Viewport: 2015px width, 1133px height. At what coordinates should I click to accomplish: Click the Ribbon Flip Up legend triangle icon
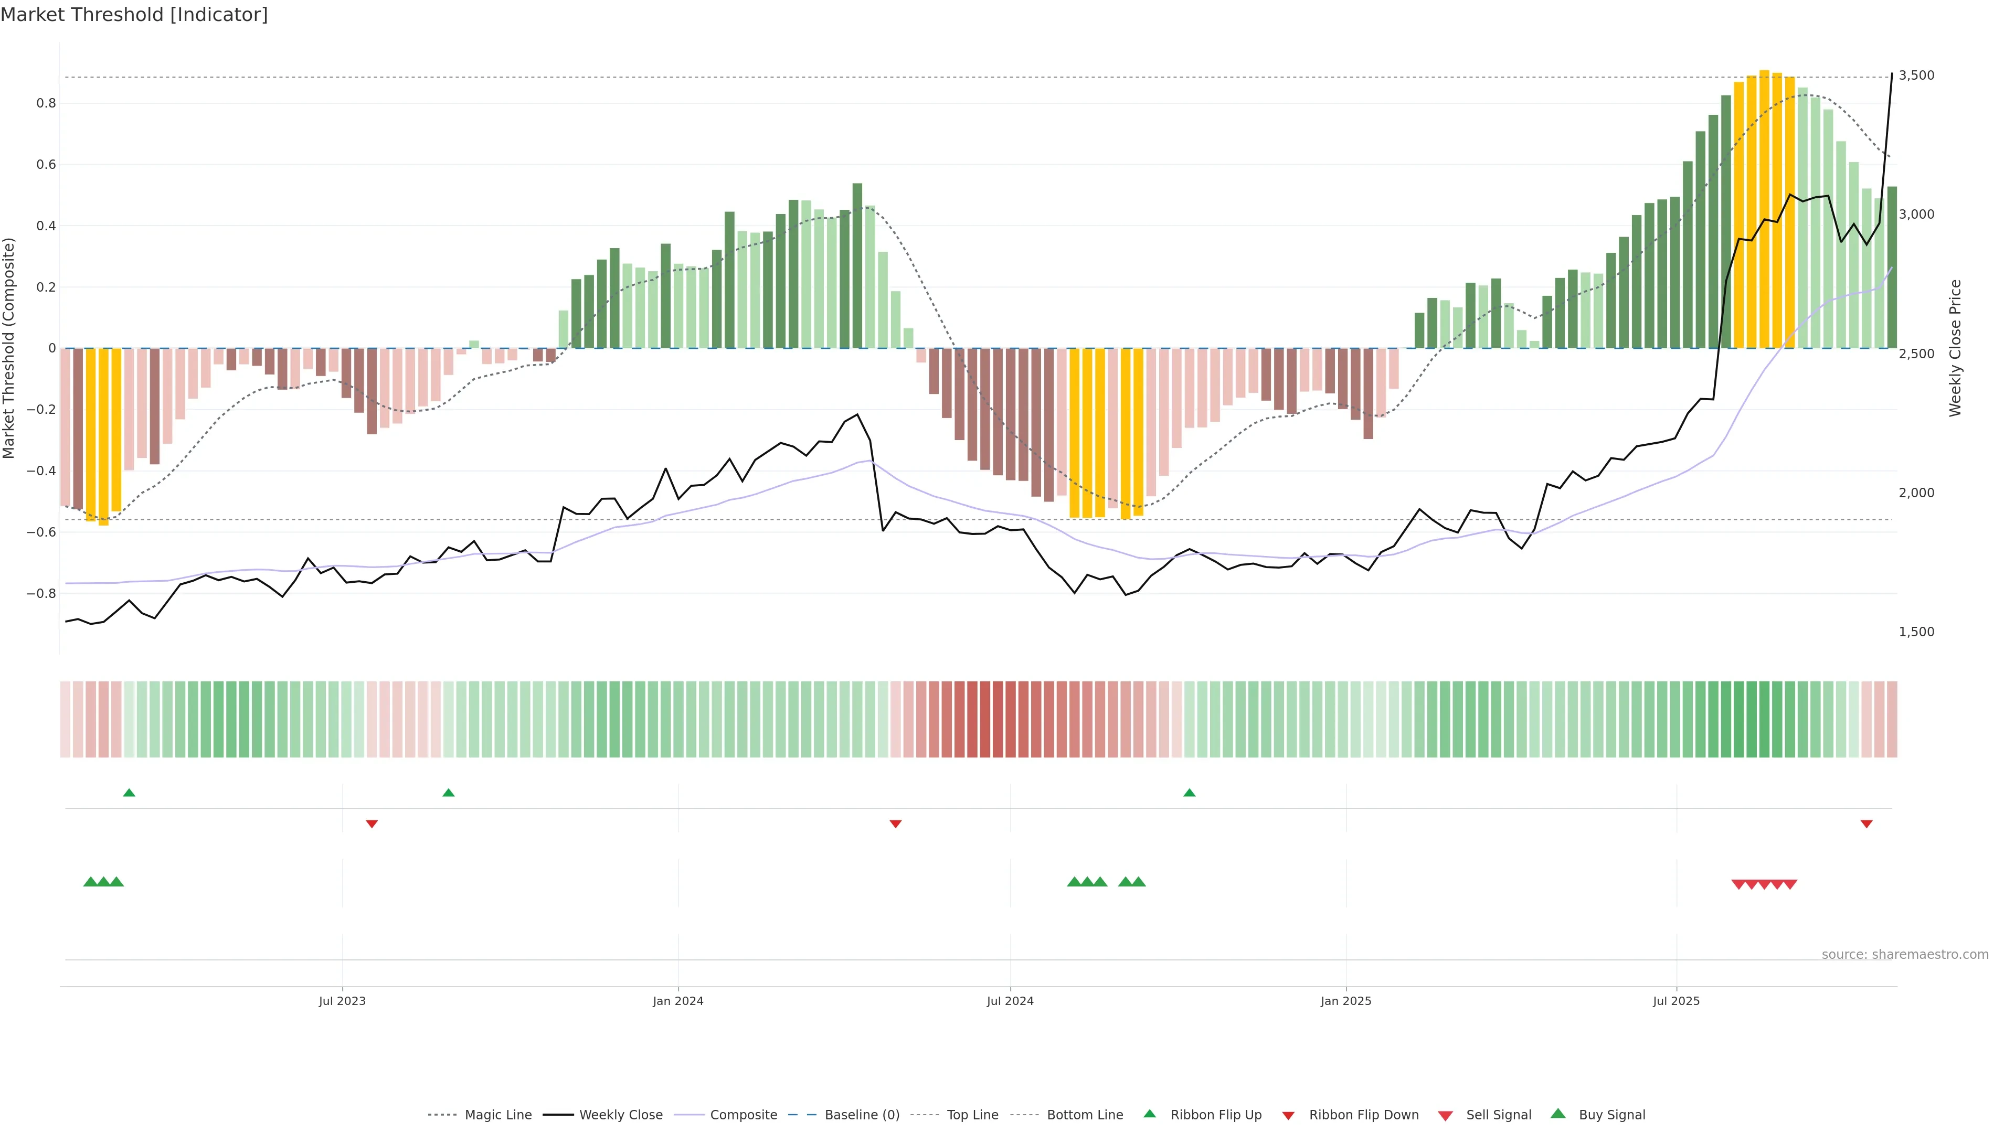coord(1149,1114)
